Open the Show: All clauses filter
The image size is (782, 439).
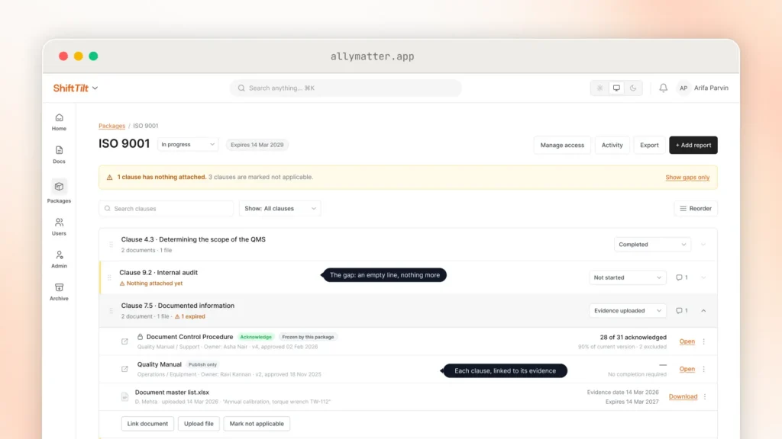[280, 209]
